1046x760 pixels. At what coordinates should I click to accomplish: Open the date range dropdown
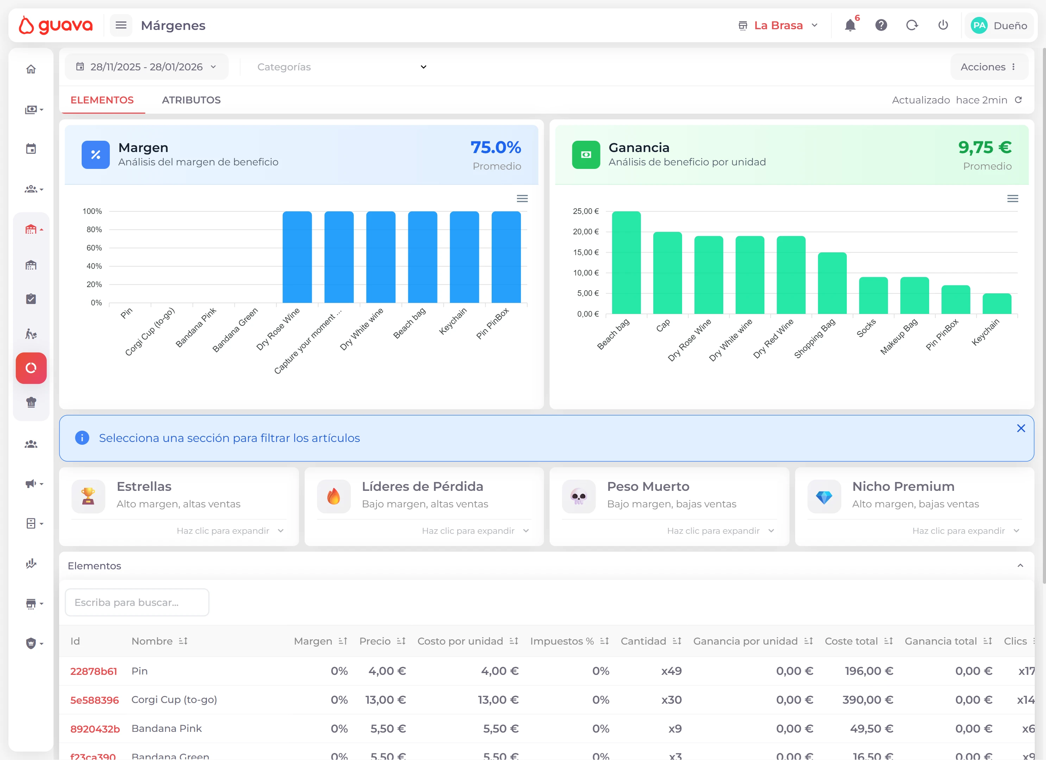[146, 67]
